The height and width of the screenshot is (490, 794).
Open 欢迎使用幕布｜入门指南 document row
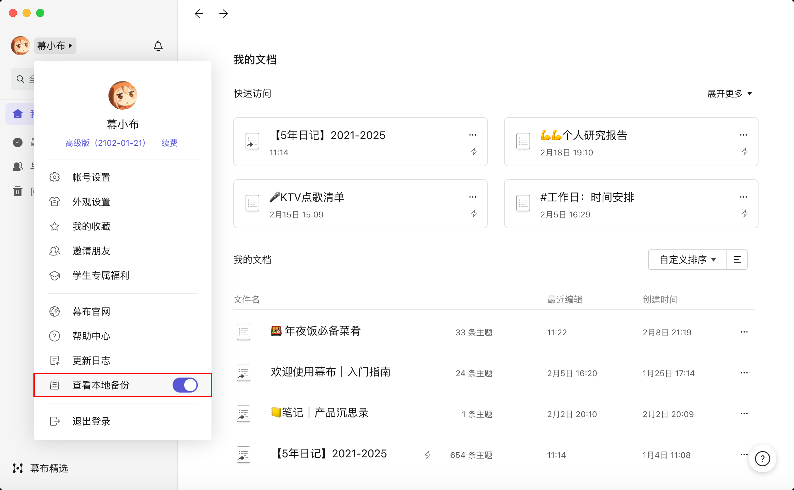point(494,373)
